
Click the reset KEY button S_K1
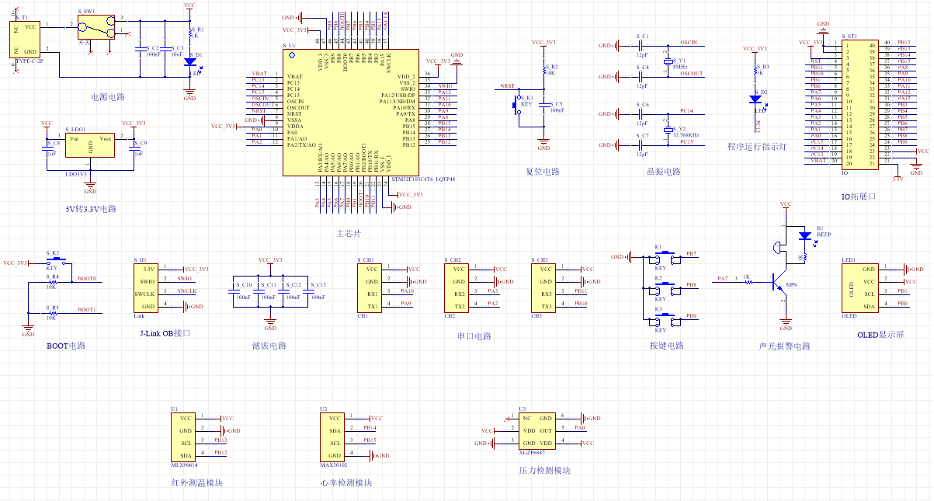click(x=516, y=105)
